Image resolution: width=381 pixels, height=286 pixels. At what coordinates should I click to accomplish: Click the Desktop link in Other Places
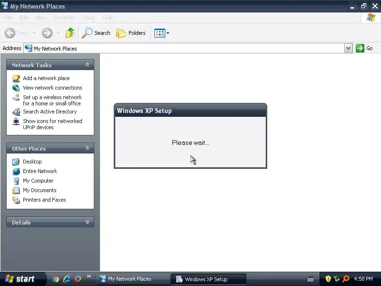pos(32,162)
